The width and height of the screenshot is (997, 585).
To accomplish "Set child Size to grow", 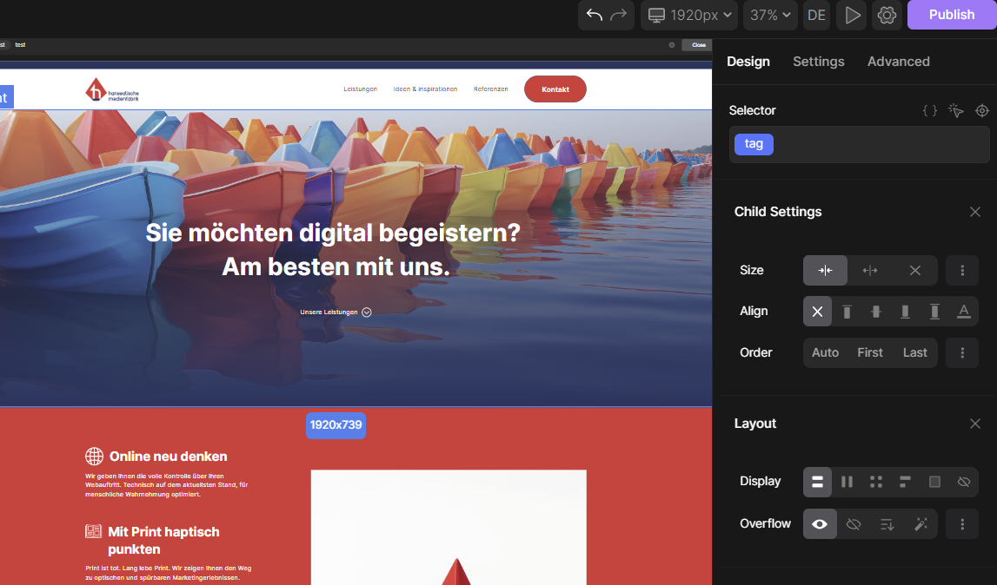I will pyautogui.click(x=870, y=271).
